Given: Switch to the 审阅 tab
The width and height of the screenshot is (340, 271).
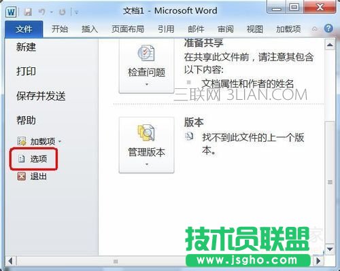Looking at the screenshot, I should click(x=225, y=29).
